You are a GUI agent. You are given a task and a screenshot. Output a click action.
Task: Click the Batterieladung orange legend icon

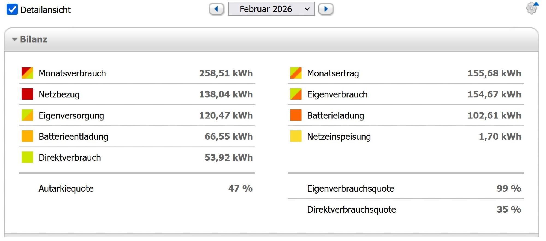pyautogui.click(x=296, y=115)
